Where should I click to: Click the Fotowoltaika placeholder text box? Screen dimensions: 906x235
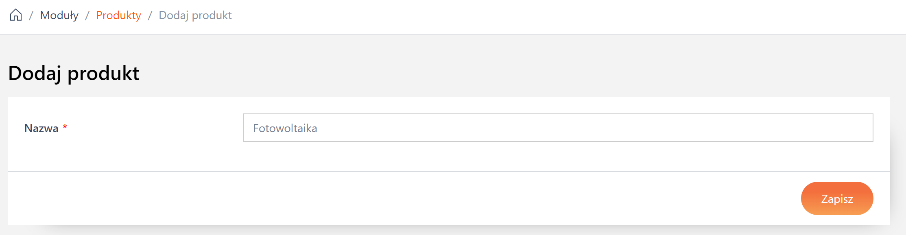[558, 128]
